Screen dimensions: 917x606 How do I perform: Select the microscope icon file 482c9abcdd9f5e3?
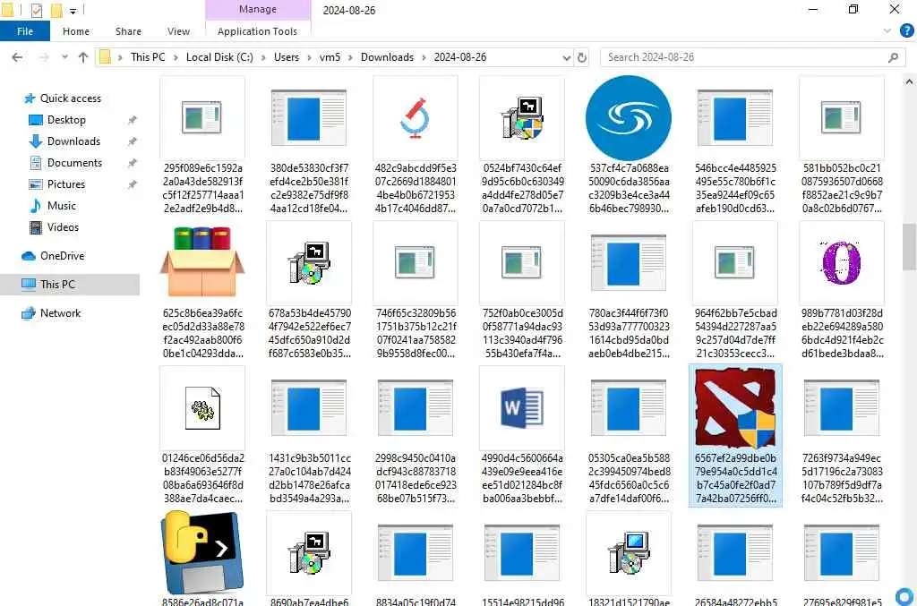pos(416,146)
